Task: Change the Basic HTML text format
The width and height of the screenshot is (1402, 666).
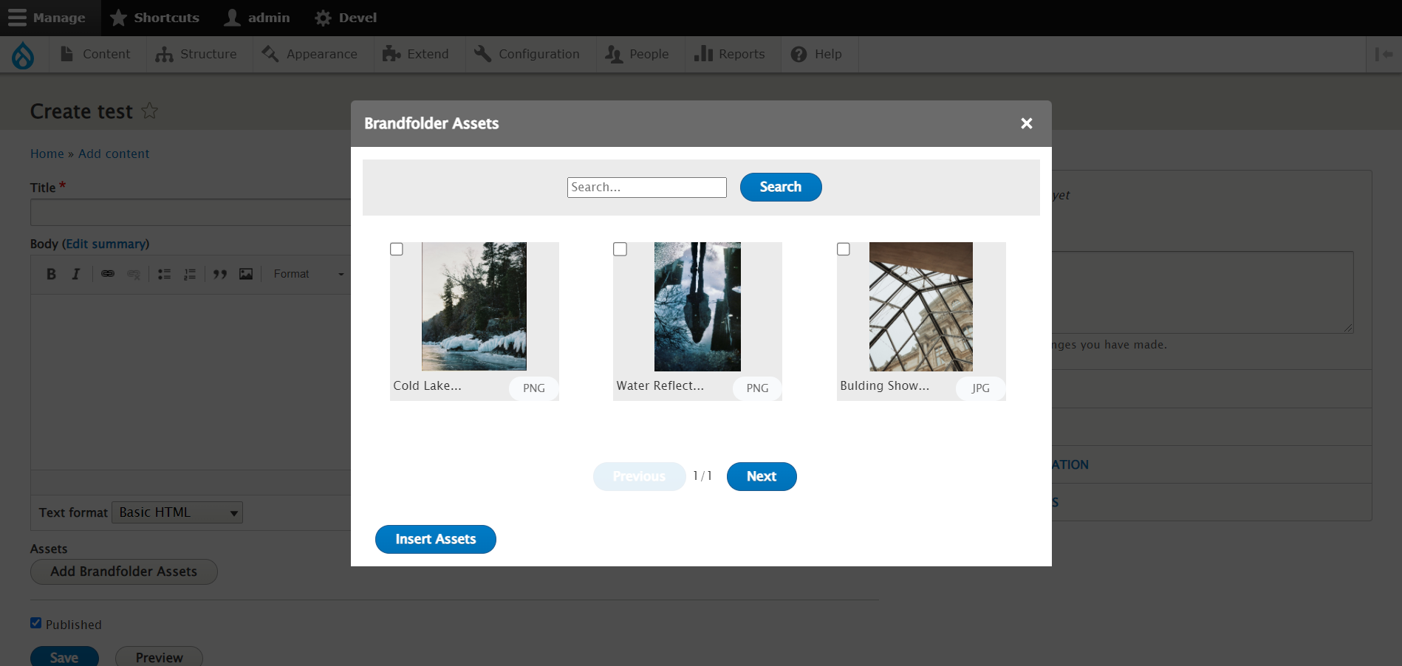Action: [177, 512]
